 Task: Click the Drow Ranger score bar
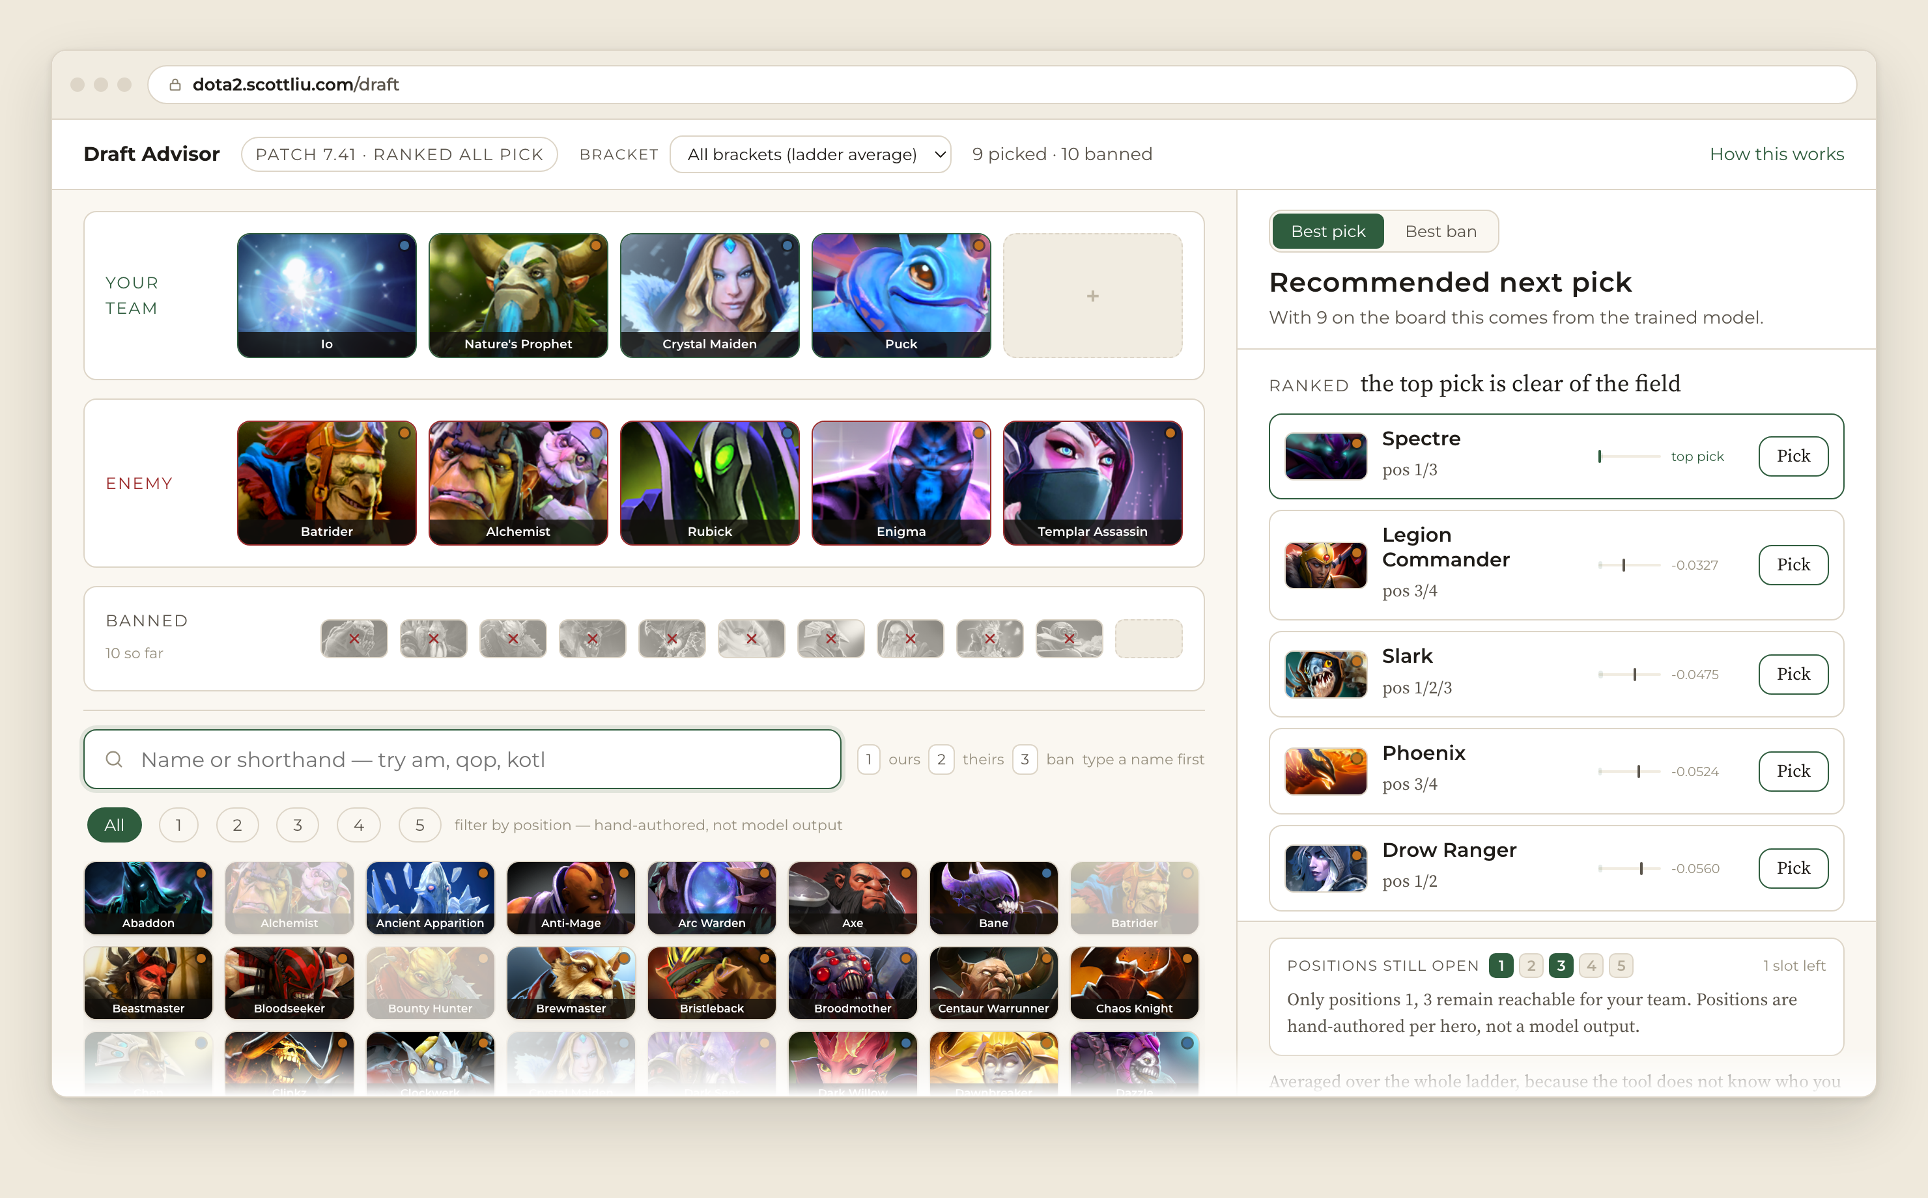click(1629, 869)
